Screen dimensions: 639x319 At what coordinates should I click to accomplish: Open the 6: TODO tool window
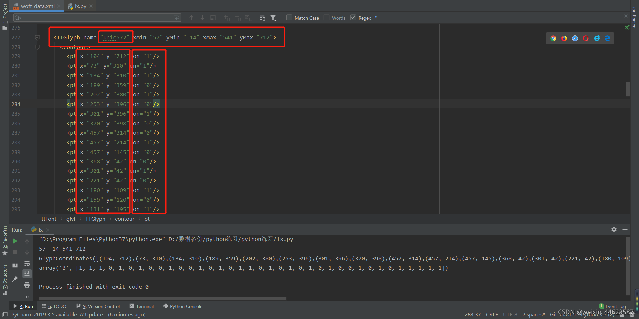(54, 306)
